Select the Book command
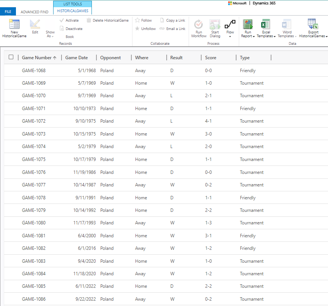Image resolution: width=328 pixels, height=306 pixels. coord(69,36)
